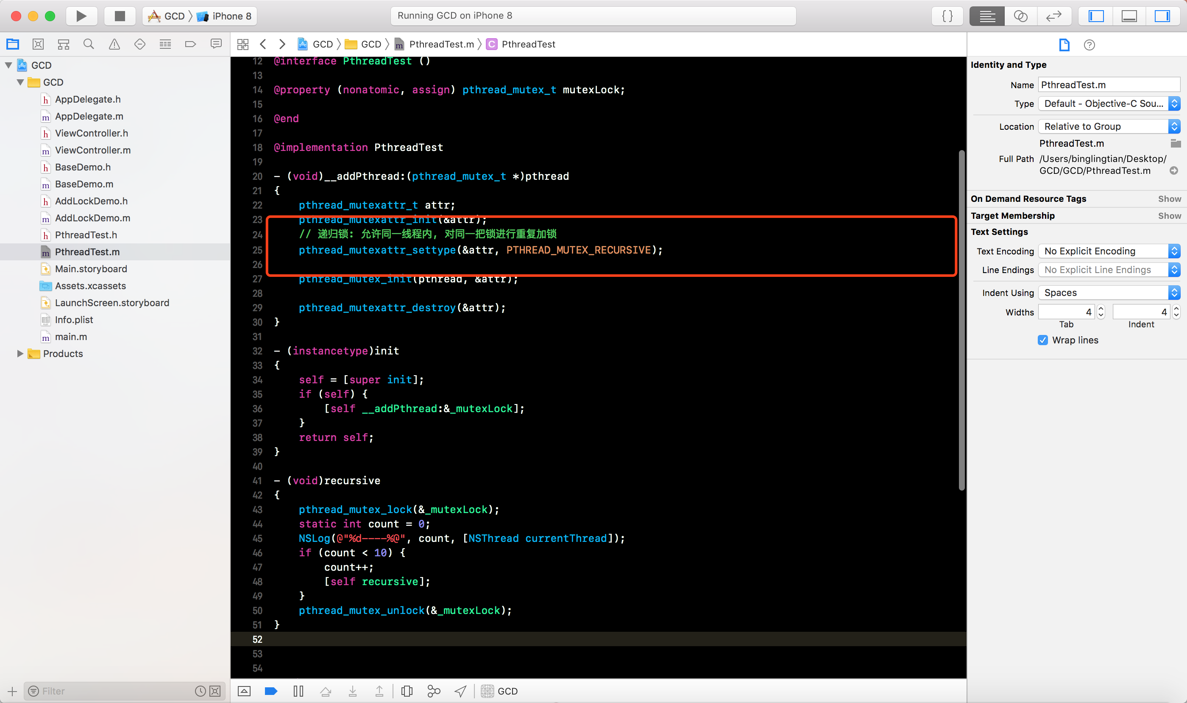
Task: Step into in debugger
Action: (x=353, y=691)
